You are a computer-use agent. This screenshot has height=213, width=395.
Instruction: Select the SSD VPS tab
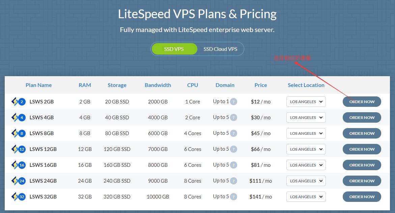tap(174, 49)
